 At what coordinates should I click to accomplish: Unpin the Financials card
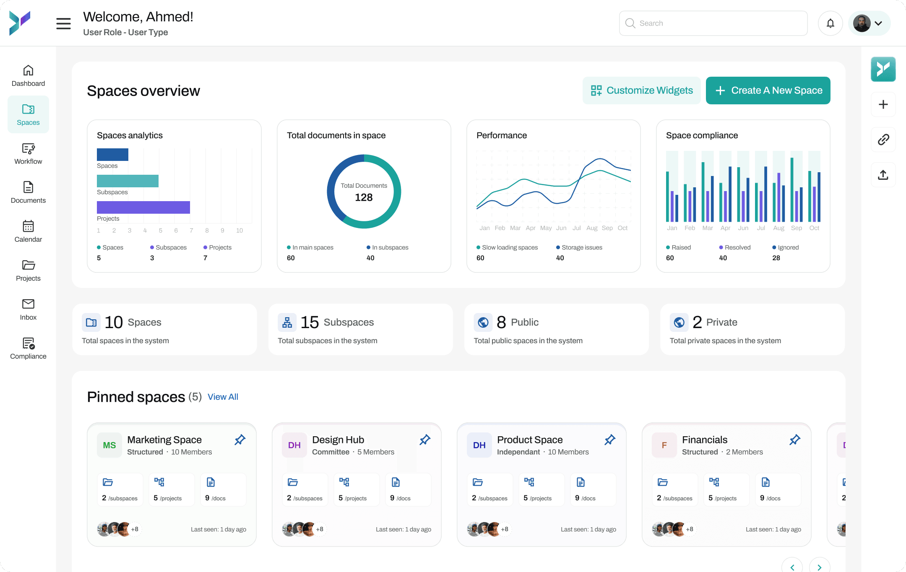795,440
